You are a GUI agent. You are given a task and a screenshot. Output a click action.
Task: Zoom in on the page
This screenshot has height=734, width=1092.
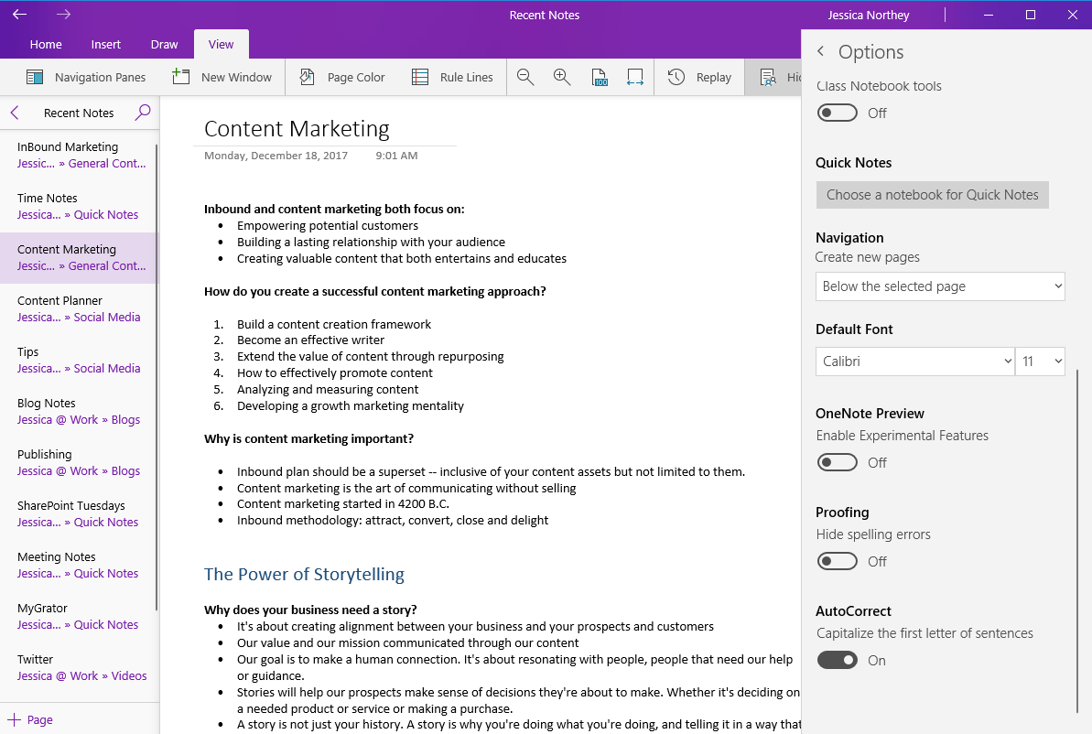point(562,77)
